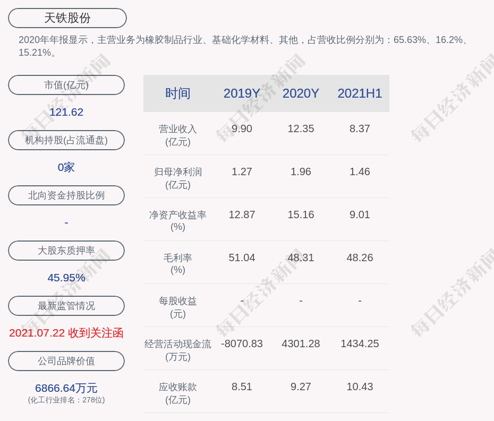Viewport: 494px width, 421px height.
Task: Click the cash flow value 4301.28
Action: point(301,344)
